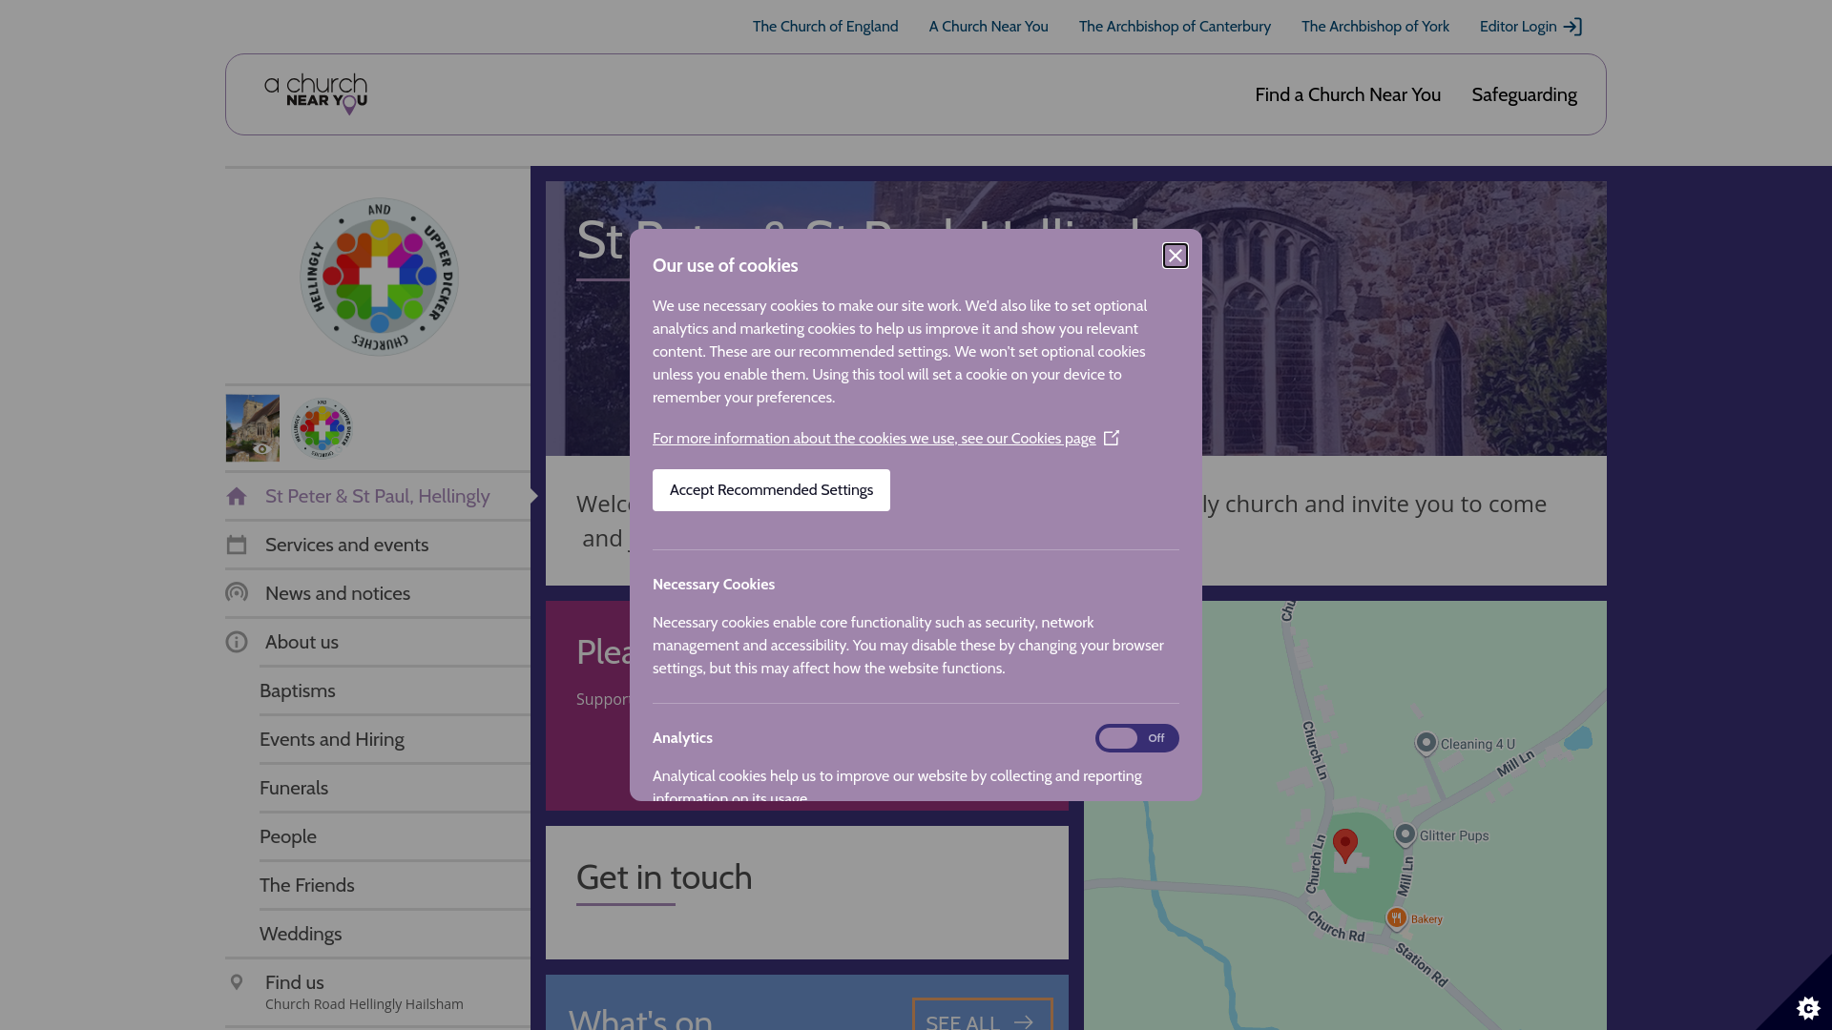Image resolution: width=1832 pixels, height=1030 pixels.
Task: Click external link icon beside Cookies page
Action: pyautogui.click(x=1112, y=438)
